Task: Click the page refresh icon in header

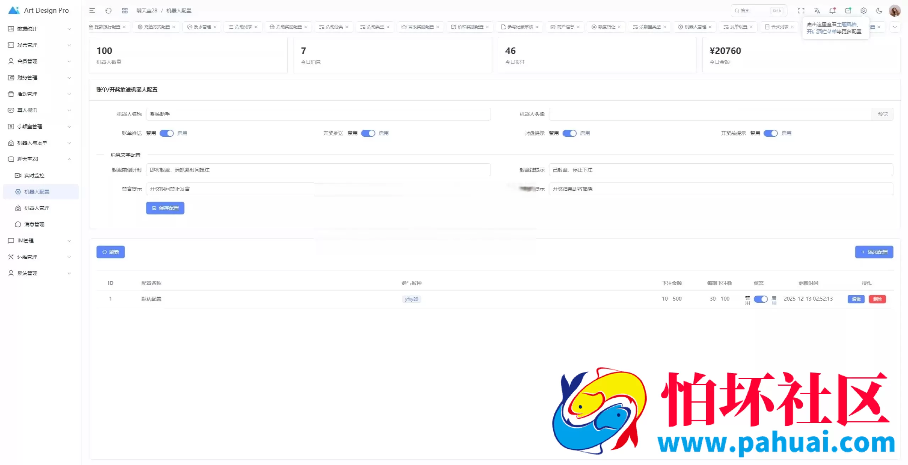Action: tap(109, 11)
